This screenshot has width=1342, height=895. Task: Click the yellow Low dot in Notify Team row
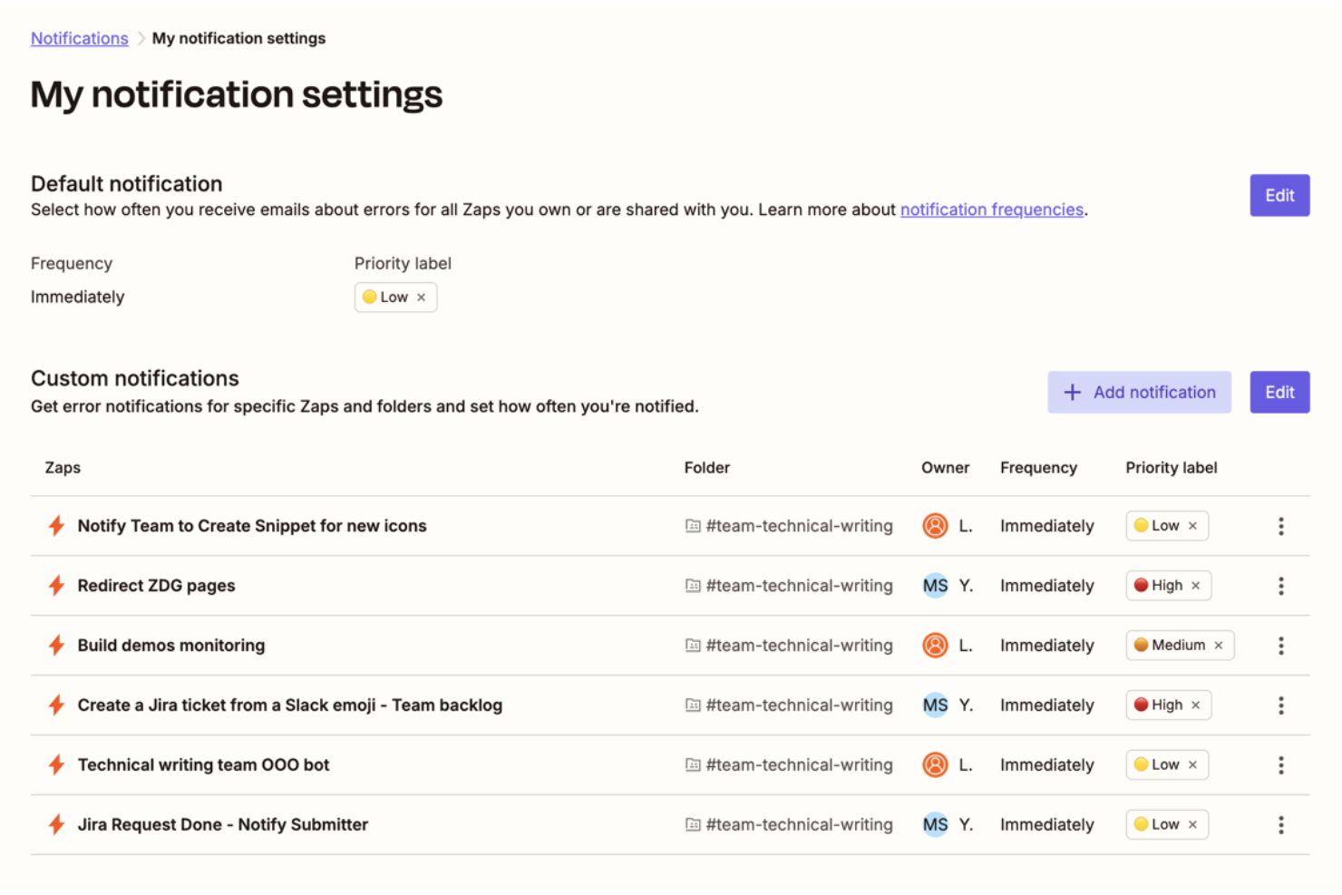1141,526
